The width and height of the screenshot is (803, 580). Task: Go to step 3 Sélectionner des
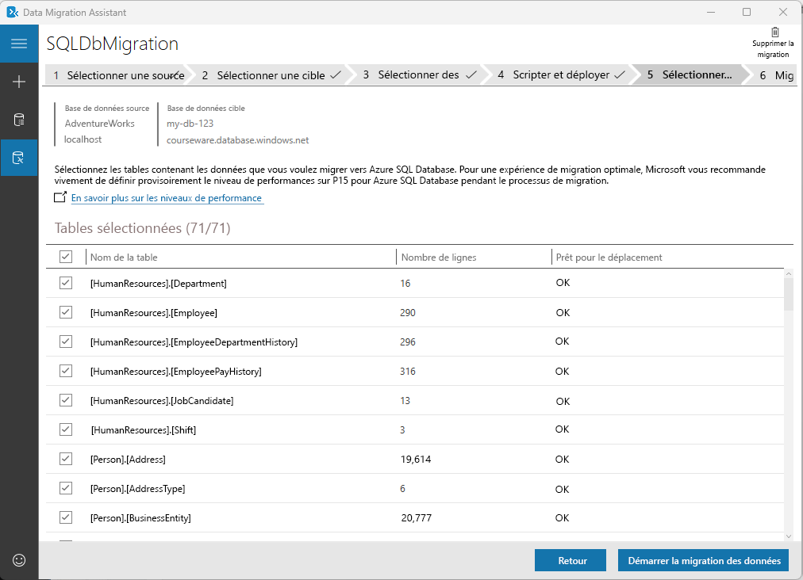419,75
